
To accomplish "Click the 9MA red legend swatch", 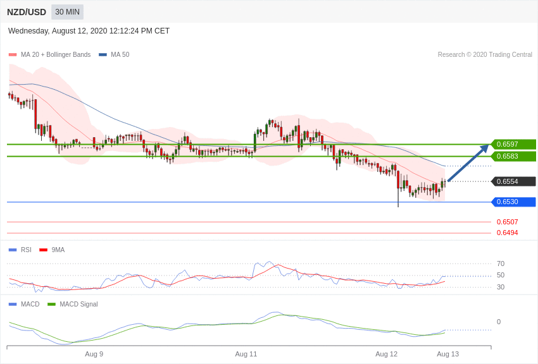I will (x=43, y=250).
